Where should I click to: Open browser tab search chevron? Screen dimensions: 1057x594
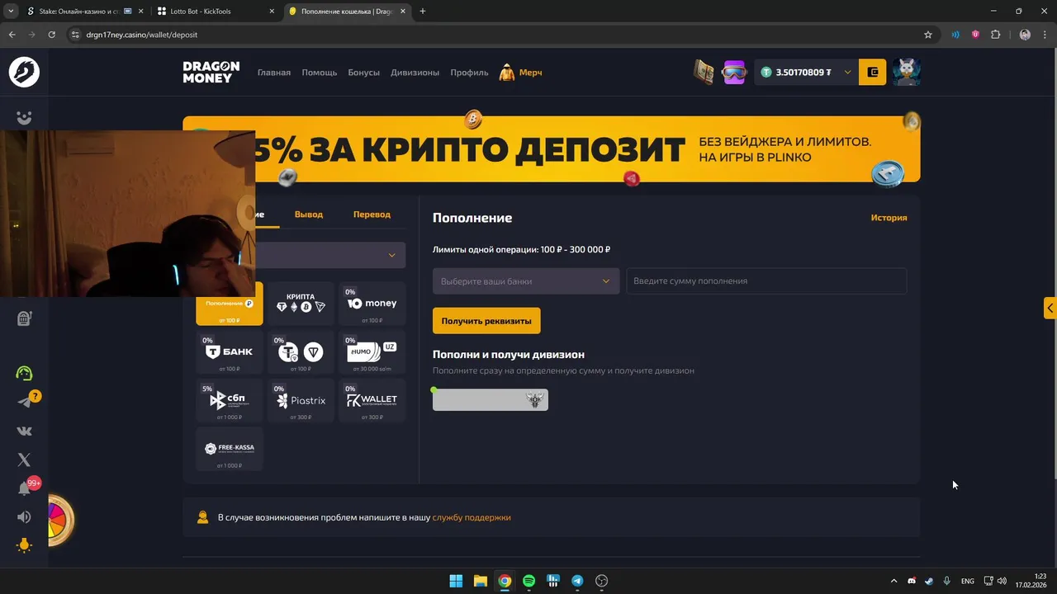[x=11, y=12]
